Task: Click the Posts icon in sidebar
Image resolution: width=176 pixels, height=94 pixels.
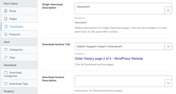Action: pos(5,11)
